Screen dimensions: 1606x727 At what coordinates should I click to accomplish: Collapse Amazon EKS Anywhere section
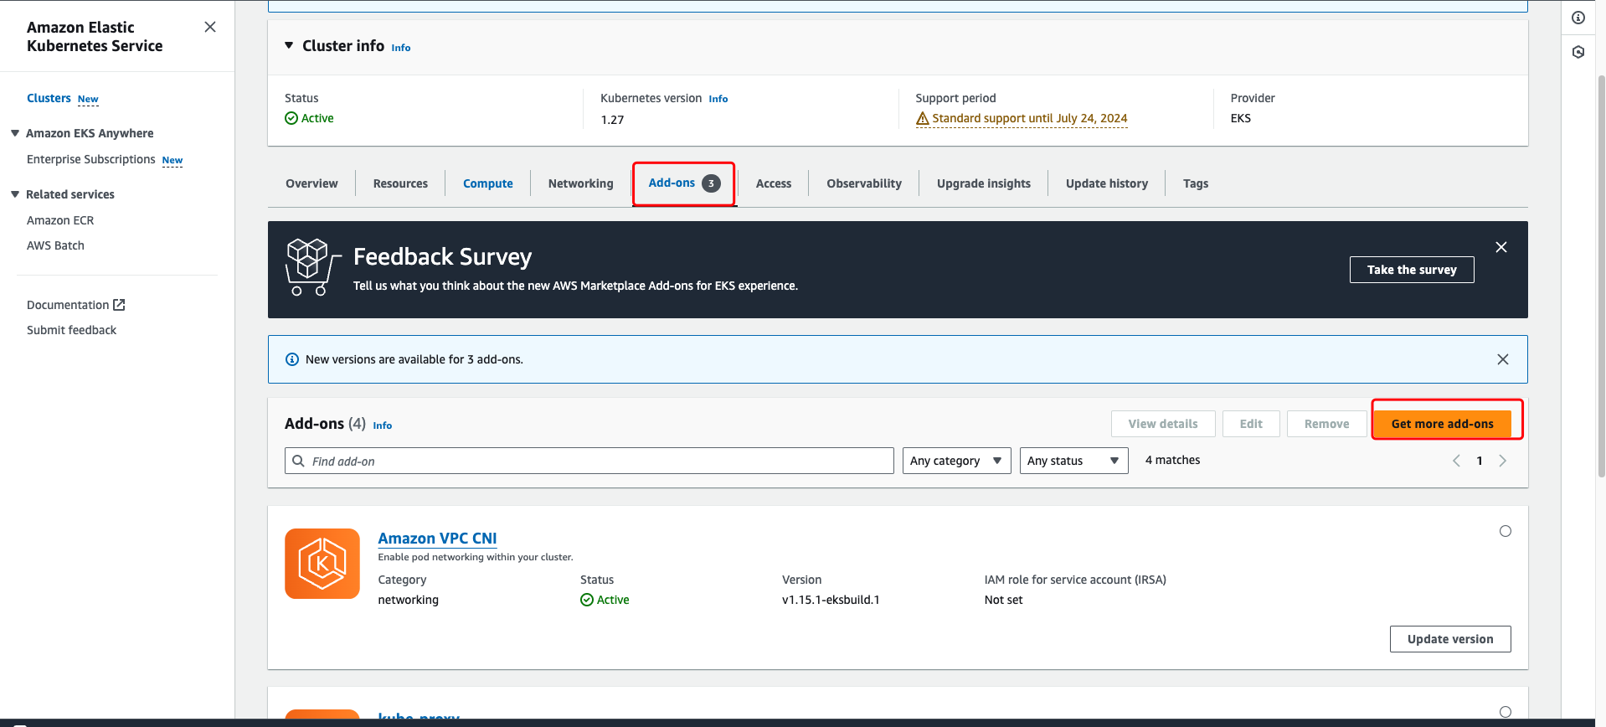tap(15, 133)
